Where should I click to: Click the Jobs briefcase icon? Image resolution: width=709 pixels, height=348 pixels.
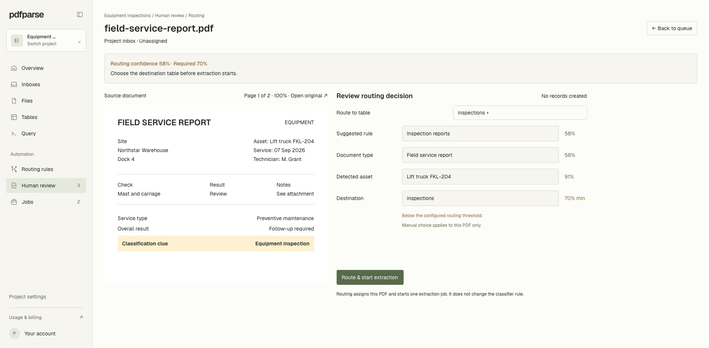[14, 202]
